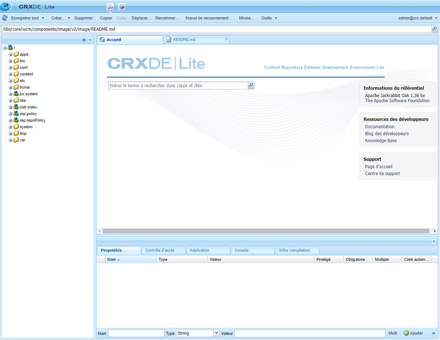This screenshot has height=340, width=440.
Task: Open the Type dropdown showing String
Action: click(x=217, y=333)
